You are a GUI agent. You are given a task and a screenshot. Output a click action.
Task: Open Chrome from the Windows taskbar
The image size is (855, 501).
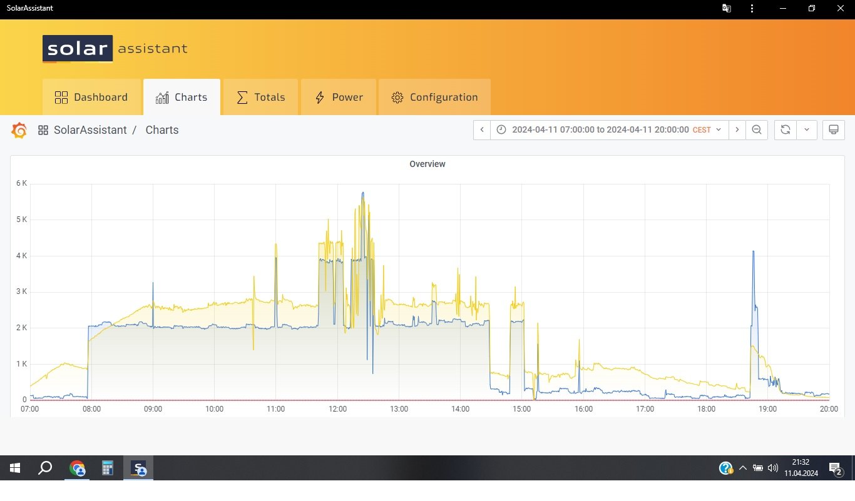(77, 468)
